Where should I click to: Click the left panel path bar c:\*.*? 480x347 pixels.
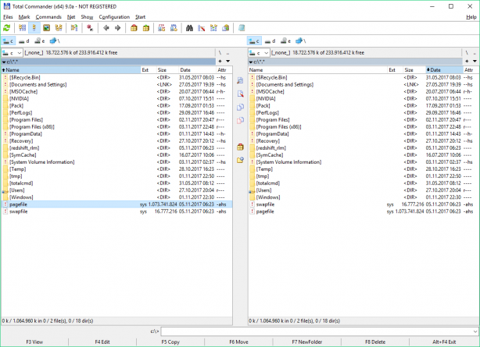(109, 62)
